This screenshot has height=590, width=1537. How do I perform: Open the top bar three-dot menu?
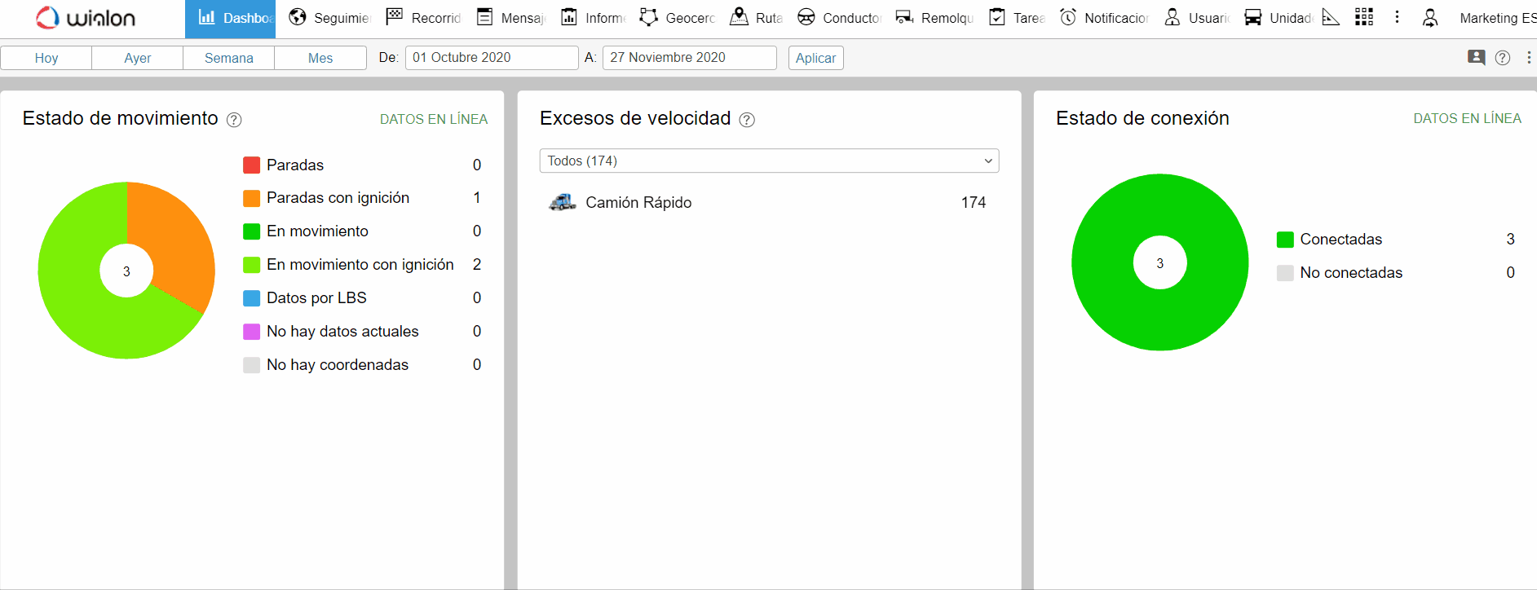click(1397, 17)
